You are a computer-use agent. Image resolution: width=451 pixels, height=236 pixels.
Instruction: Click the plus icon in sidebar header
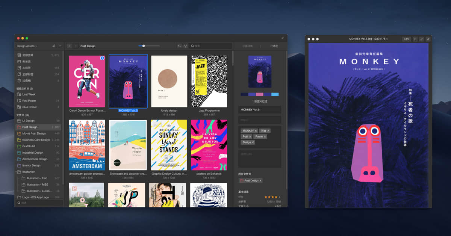point(60,46)
